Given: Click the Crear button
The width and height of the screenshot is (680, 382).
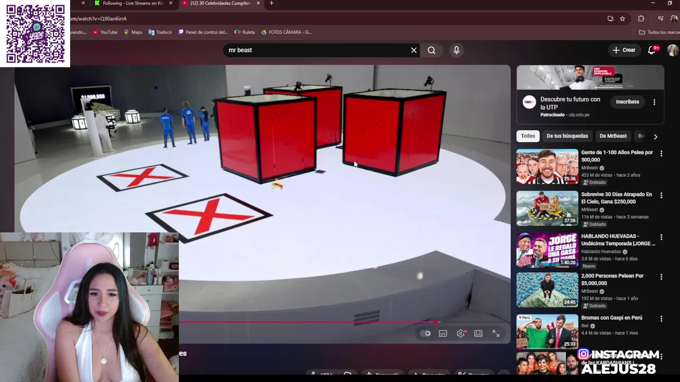Looking at the screenshot, I should [x=624, y=50].
